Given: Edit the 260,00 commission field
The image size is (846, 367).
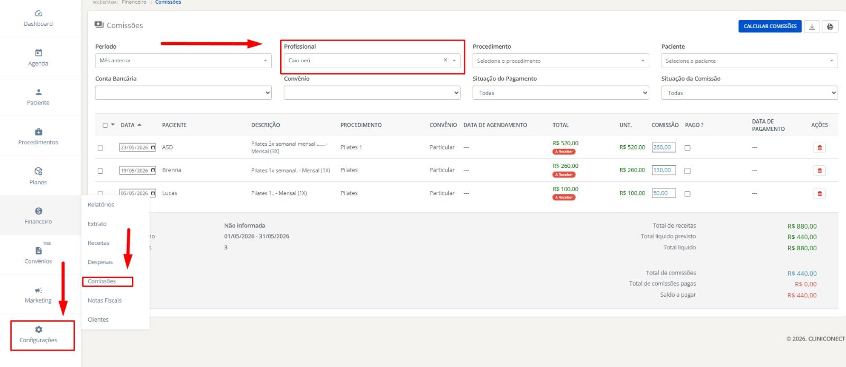Looking at the screenshot, I should click(664, 147).
